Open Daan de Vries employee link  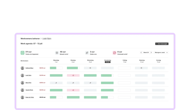[30, 97]
